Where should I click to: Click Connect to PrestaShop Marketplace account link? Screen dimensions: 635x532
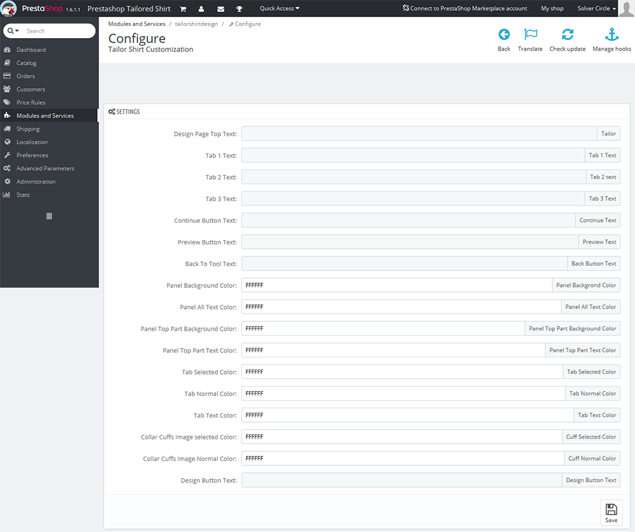pos(465,8)
